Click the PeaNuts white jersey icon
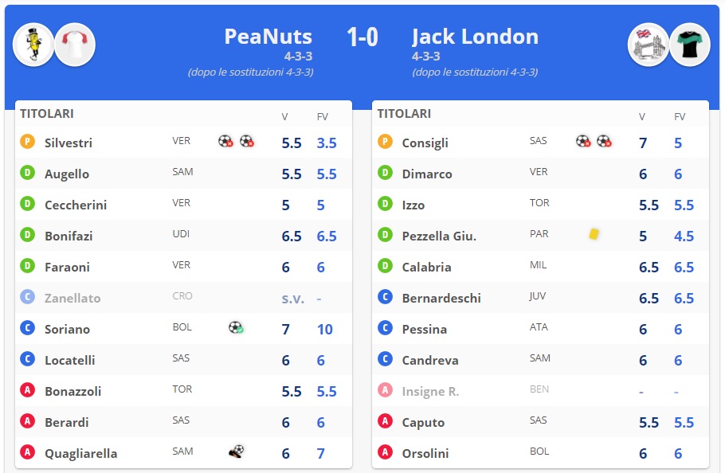 pyautogui.click(x=76, y=45)
